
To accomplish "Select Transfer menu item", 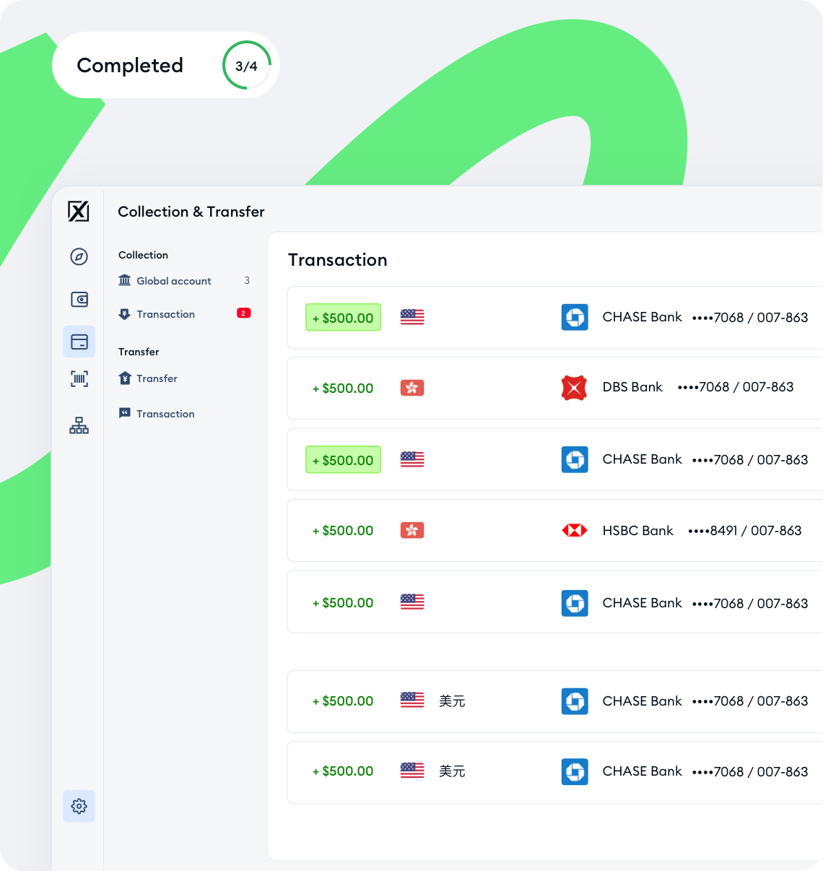I will tap(157, 378).
